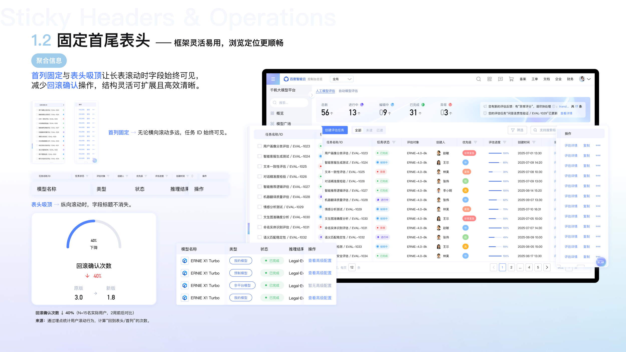Click the 创建评估任务 button

(334, 130)
